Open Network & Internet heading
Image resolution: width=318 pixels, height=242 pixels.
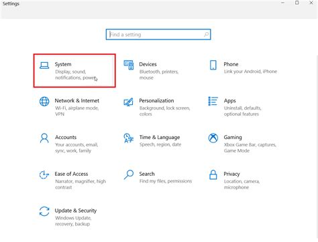(x=77, y=101)
